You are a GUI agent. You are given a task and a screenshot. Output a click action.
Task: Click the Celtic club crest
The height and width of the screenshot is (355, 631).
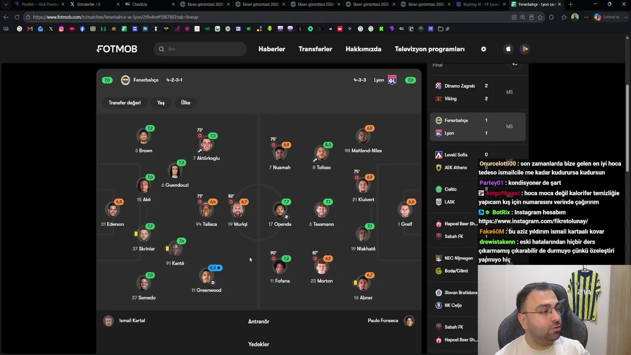click(438, 189)
